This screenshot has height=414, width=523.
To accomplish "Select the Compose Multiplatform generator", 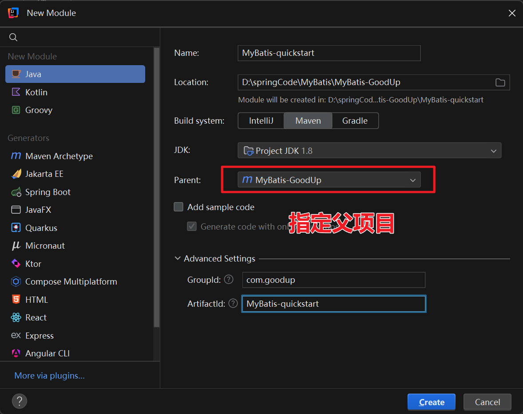I will point(75,281).
